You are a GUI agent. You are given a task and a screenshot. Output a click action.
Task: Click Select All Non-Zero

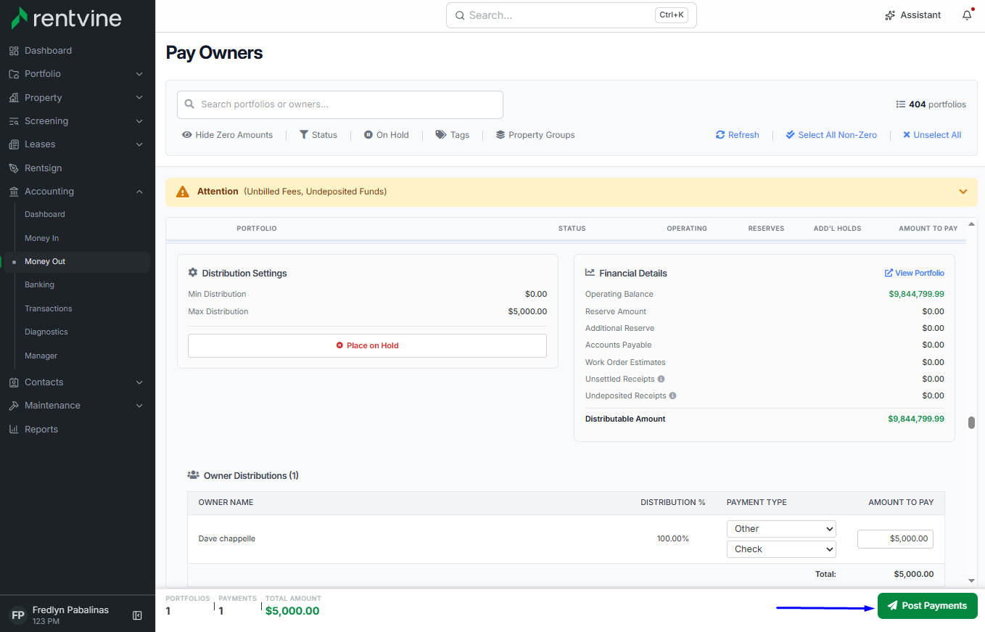(x=831, y=135)
